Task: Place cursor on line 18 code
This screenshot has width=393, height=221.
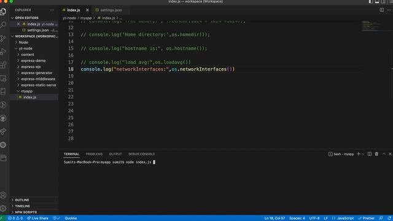Action: [x=158, y=69]
